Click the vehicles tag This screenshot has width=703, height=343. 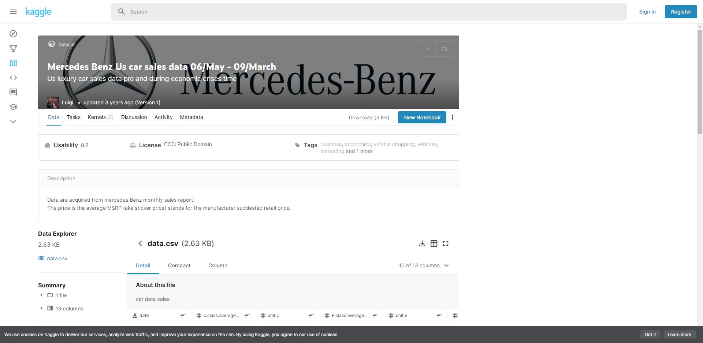click(427, 144)
